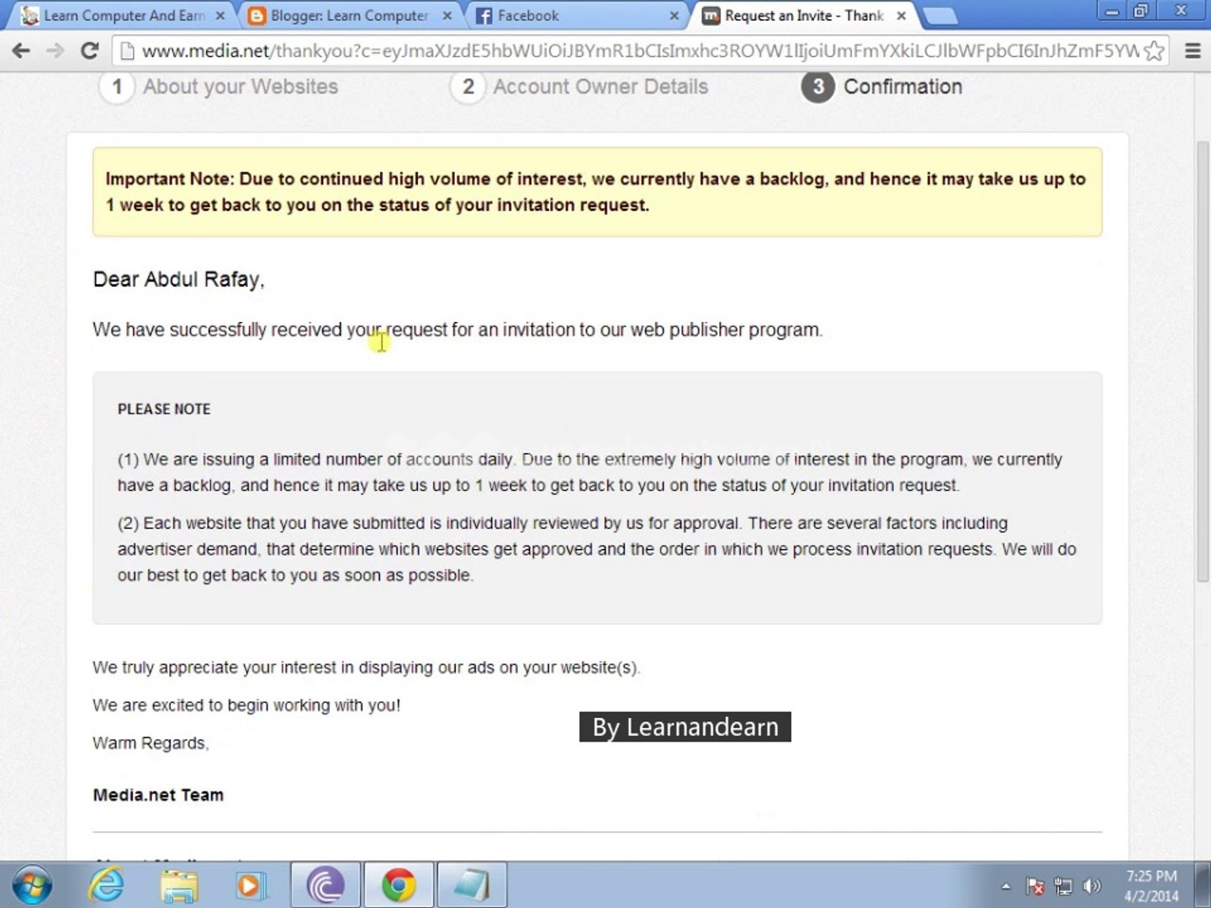
Task: Close the Blogger tab
Action: point(447,15)
